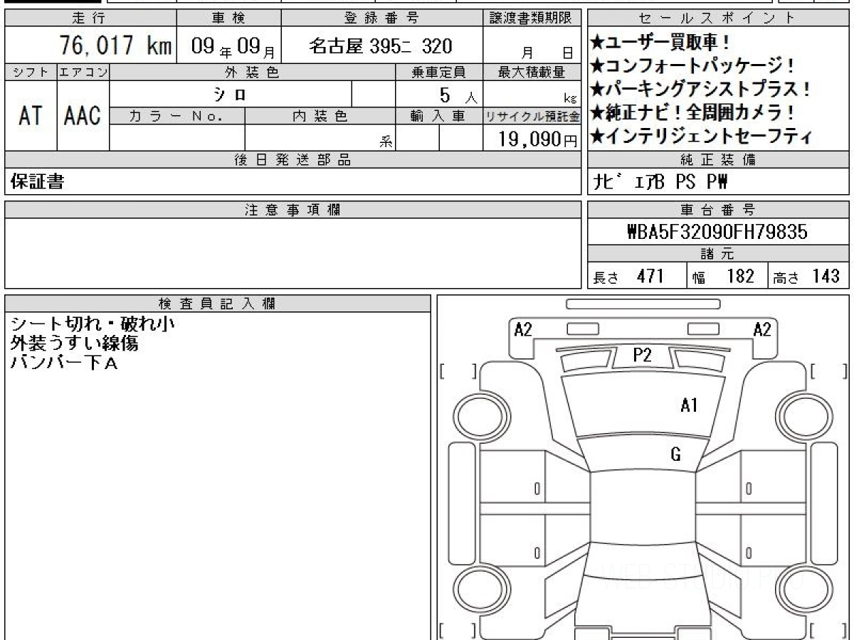Select the 最大積載量 header
The image size is (854, 640).
click(x=532, y=73)
